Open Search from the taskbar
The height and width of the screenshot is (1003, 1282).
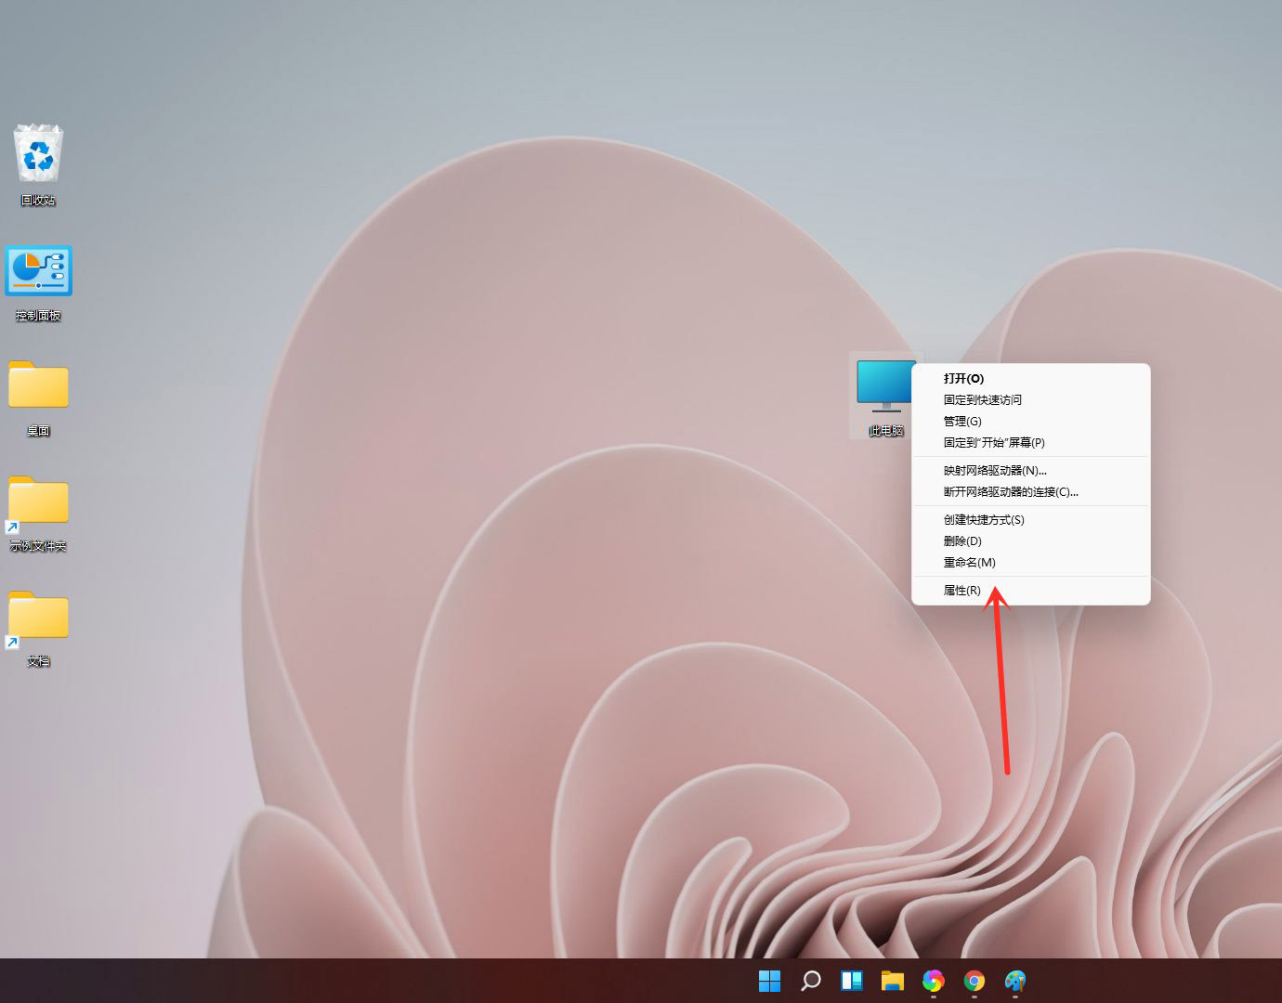[810, 980]
